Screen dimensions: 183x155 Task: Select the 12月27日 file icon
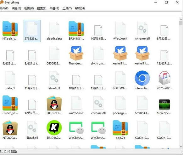click(164, 55)
